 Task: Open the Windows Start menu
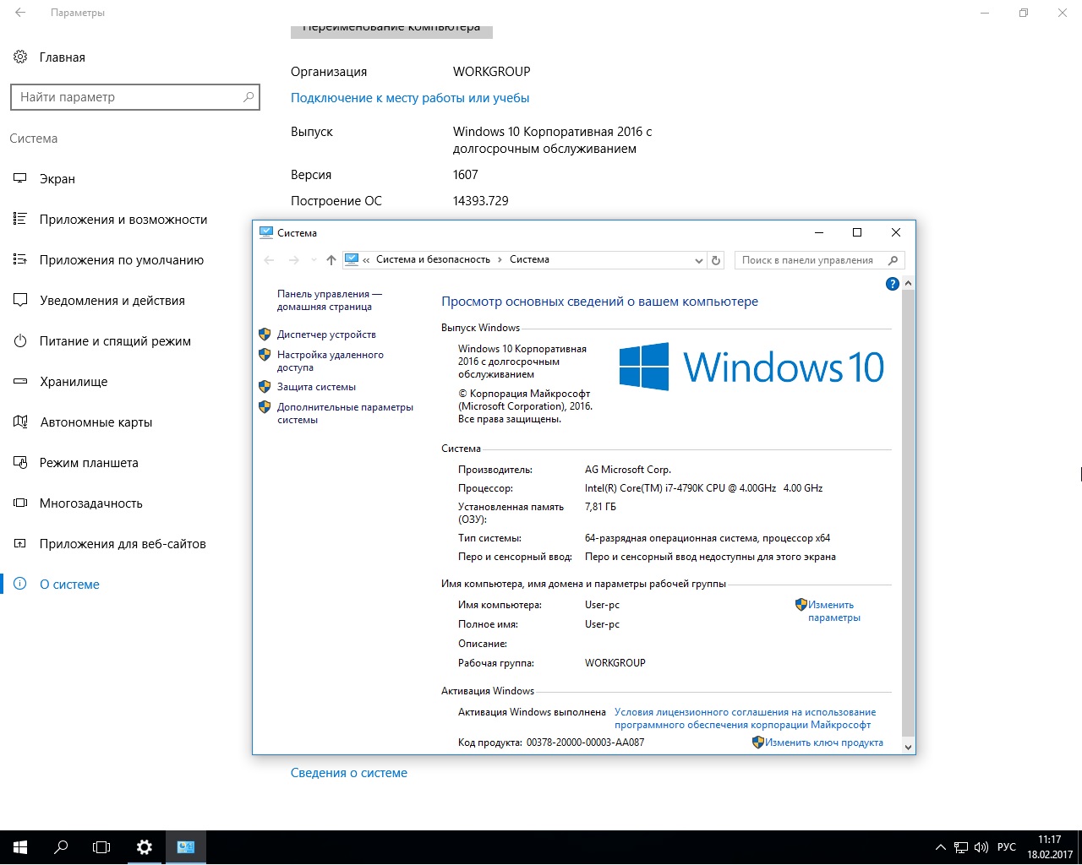click(x=20, y=846)
